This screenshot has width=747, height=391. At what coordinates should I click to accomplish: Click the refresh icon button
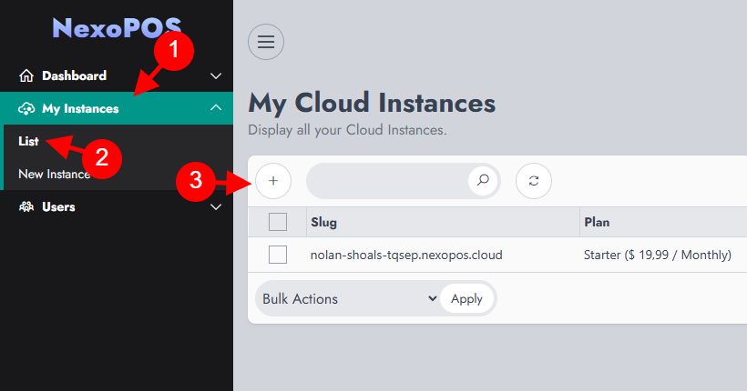click(x=534, y=181)
